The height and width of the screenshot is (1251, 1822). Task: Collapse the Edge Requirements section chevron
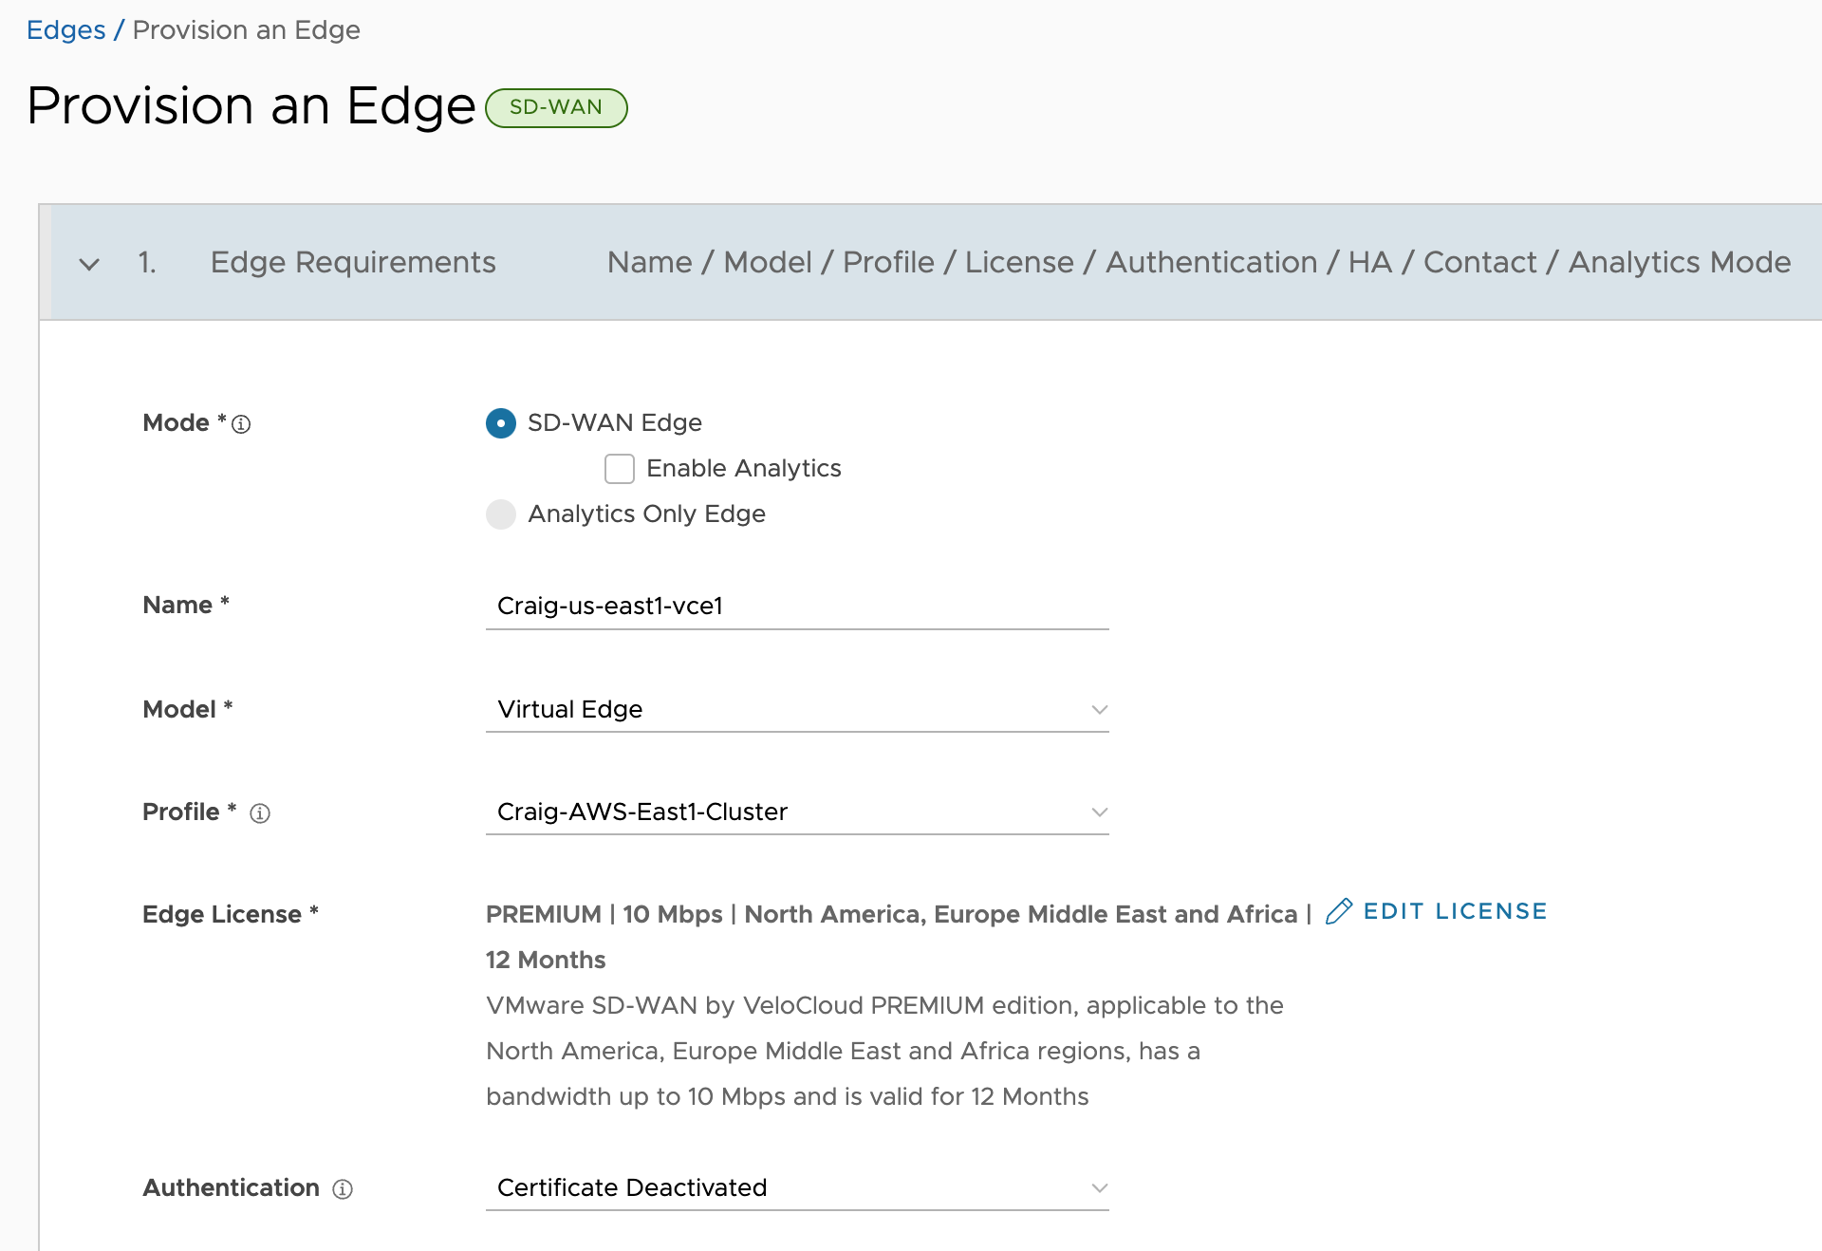point(89,264)
